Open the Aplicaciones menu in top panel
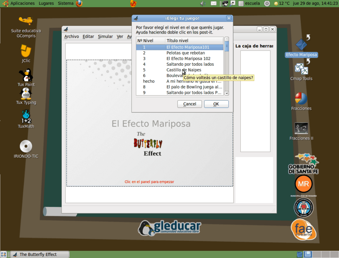Viewport: 339px width, 258px height. 23,3
